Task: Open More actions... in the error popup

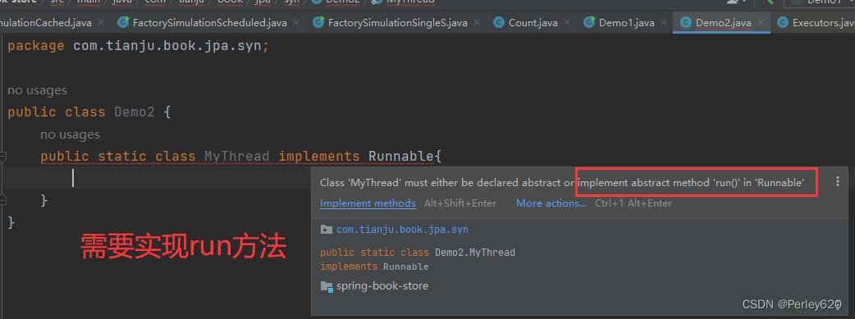Action: tap(551, 203)
